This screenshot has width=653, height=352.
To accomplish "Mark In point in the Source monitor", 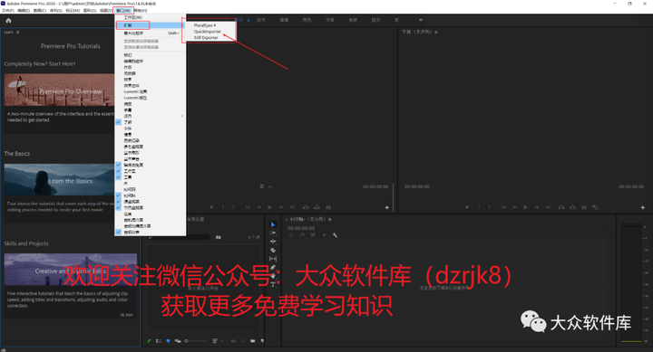I will pos(223,207).
